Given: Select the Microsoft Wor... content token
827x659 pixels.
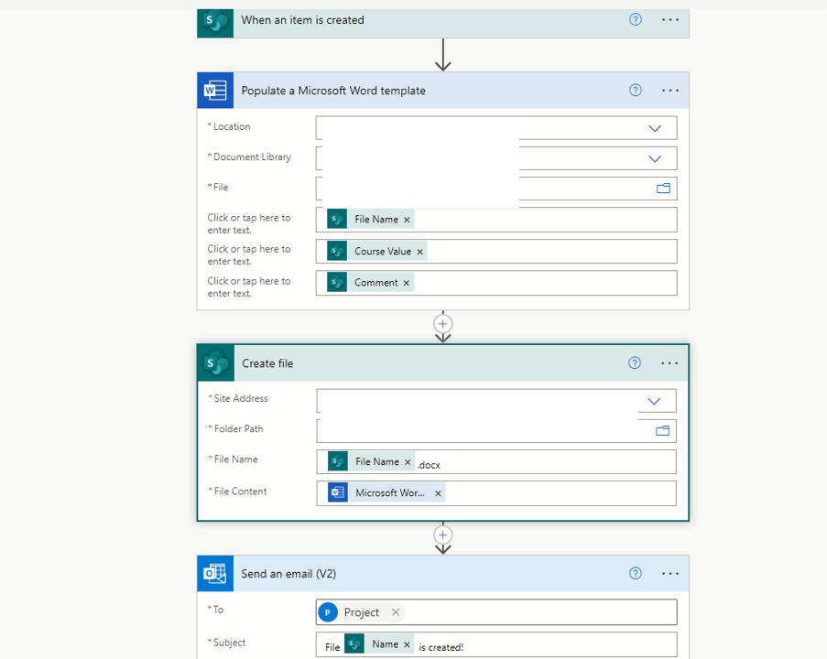Looking at the screenshot, I should 386,493.
